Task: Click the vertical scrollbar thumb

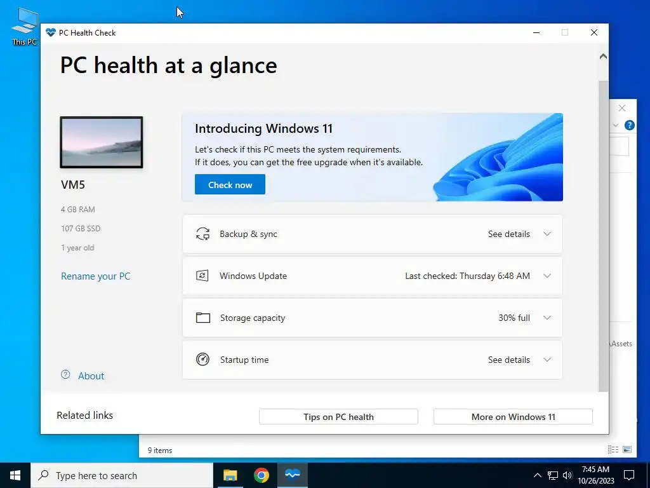Action: pyautogui.click(x=603, y=236)
